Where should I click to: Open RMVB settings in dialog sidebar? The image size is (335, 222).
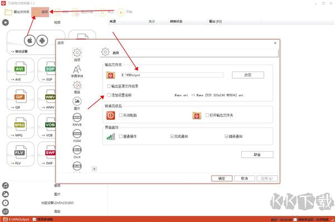click(77, 120)
